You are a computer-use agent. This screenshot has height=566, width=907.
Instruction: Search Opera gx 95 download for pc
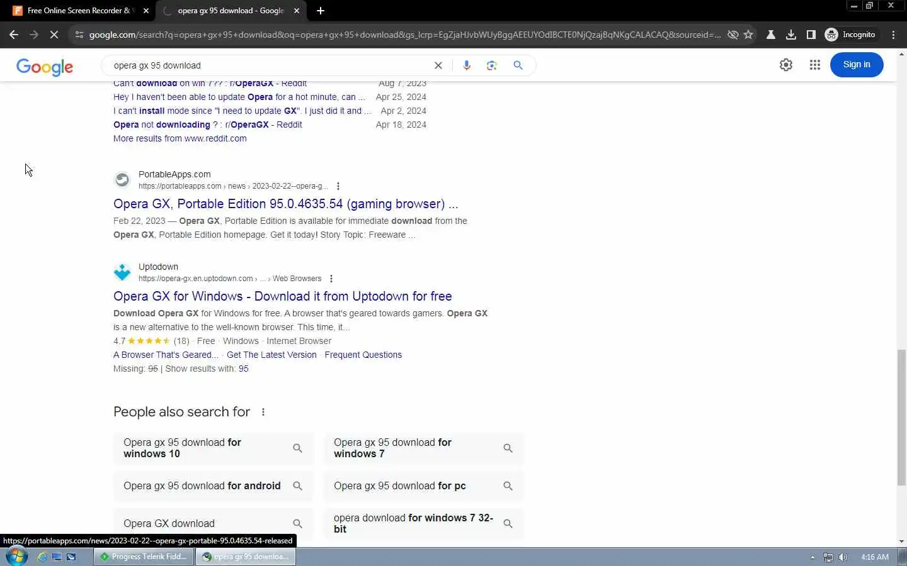[424, 486]
